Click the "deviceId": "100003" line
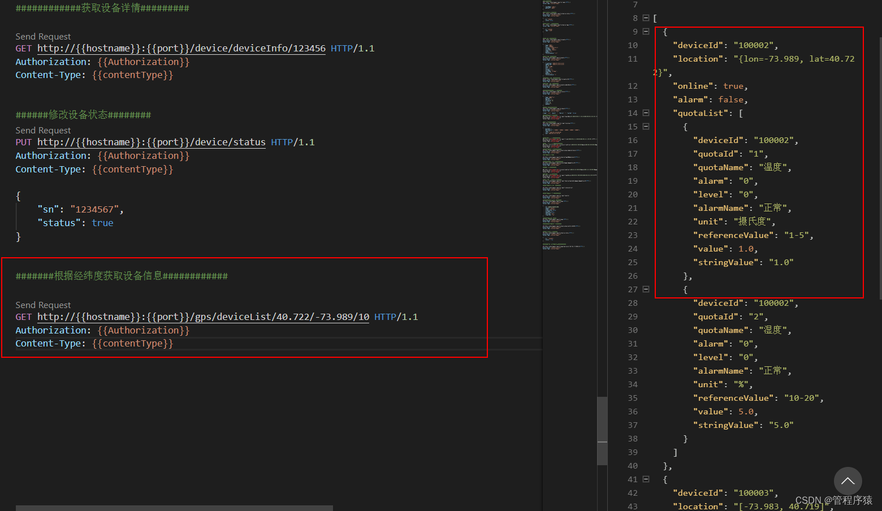Viewport: 882px width, 511px height. pyautogui.click(x=725, y=493)
